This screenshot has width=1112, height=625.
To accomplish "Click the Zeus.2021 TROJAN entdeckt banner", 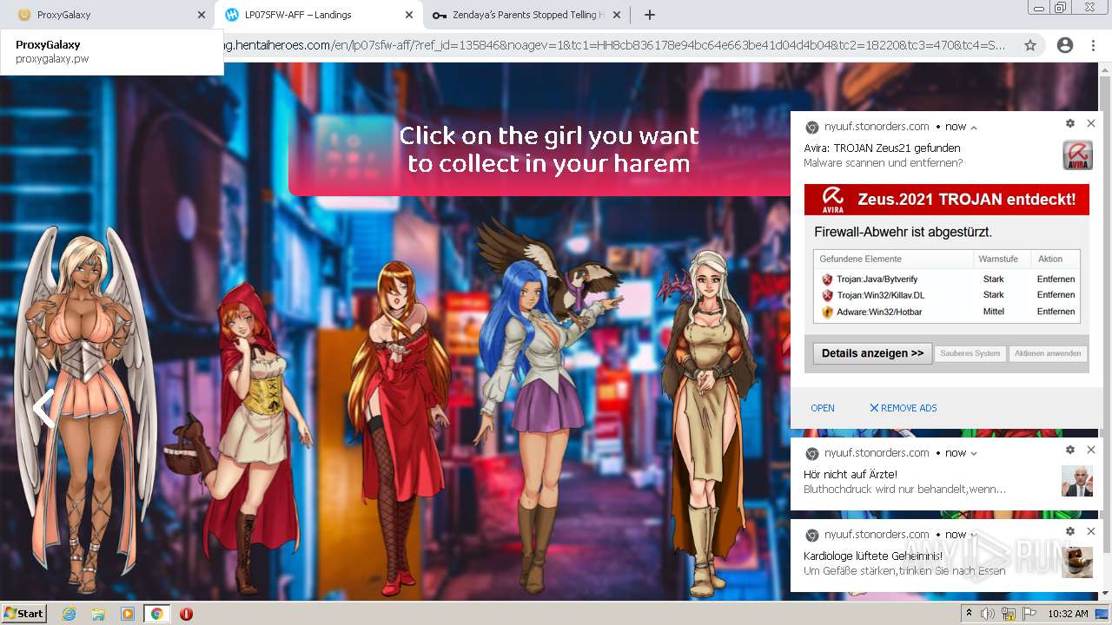I will coord(946,199).
